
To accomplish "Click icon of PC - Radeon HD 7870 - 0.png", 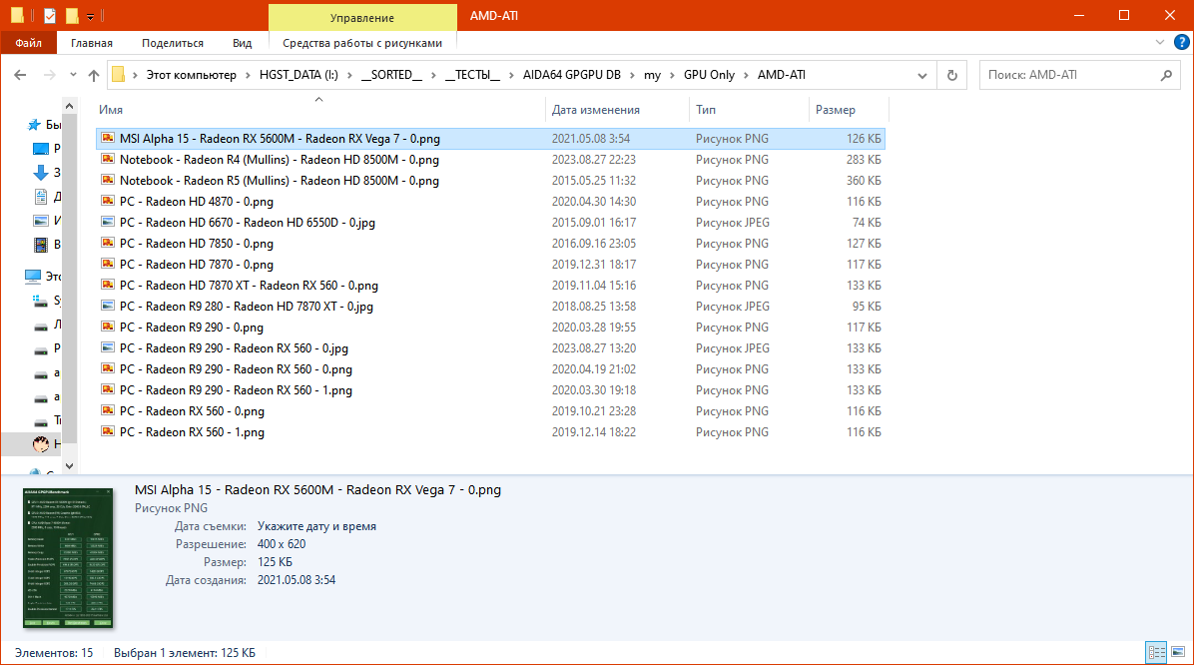I will point(108,265).
